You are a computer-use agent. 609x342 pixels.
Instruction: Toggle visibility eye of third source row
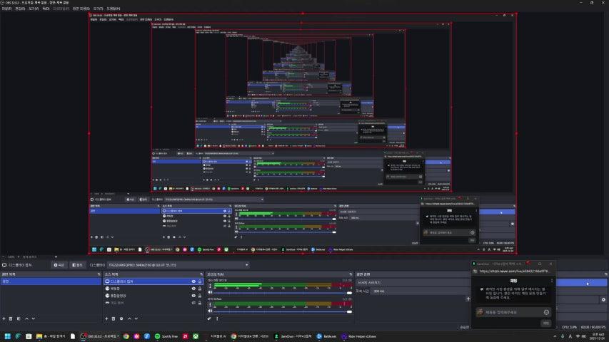point(193,296)
